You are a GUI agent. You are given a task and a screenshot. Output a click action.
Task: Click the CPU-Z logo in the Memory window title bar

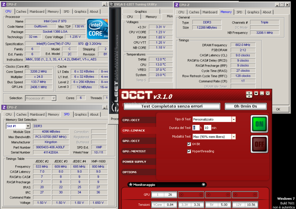[x=176, y=5]
